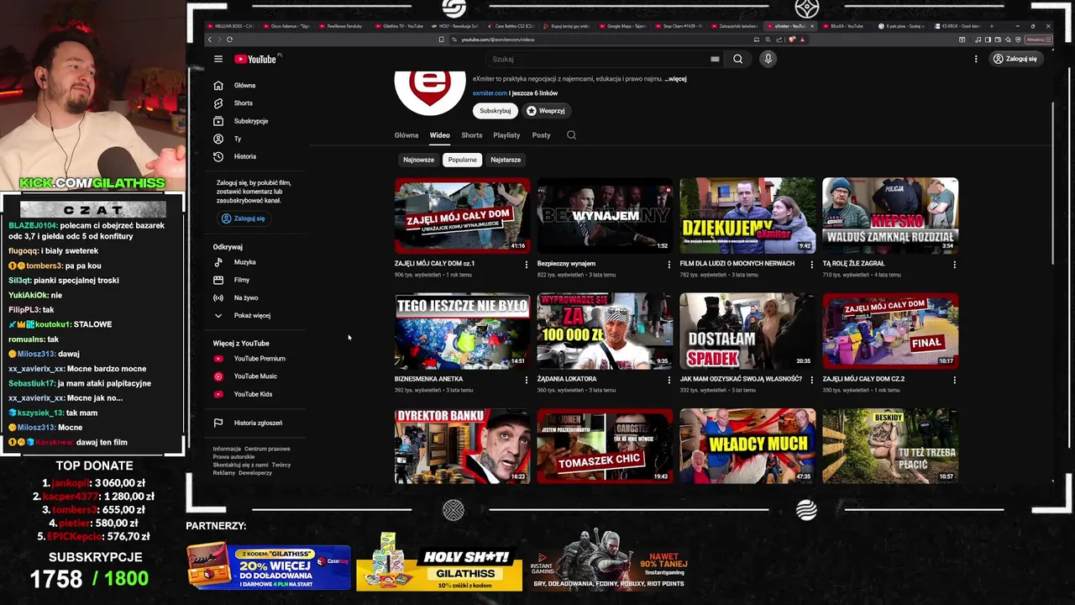This screenshot has width=1075, height=605.
Task: Open the YouTube hamburger guide menu
Action: pyautogui.click(x=218, y=59)
